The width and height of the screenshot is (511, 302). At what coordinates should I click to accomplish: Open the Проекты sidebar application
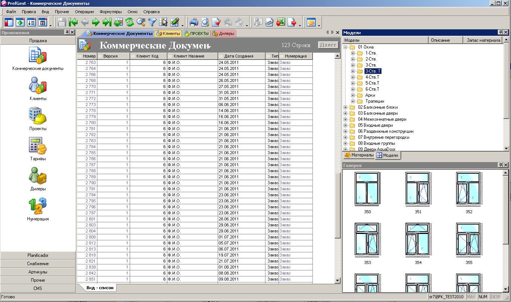coord(38,119)
